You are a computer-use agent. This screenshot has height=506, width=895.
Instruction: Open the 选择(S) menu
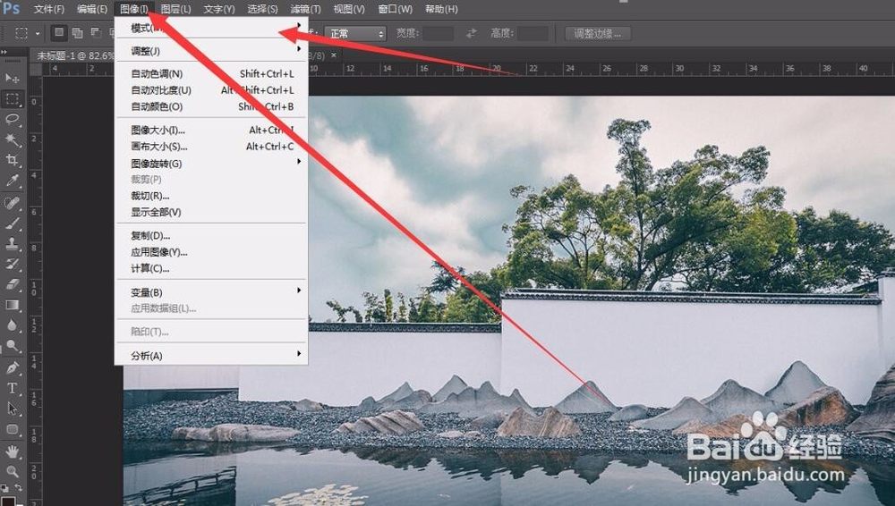(262, 9)
